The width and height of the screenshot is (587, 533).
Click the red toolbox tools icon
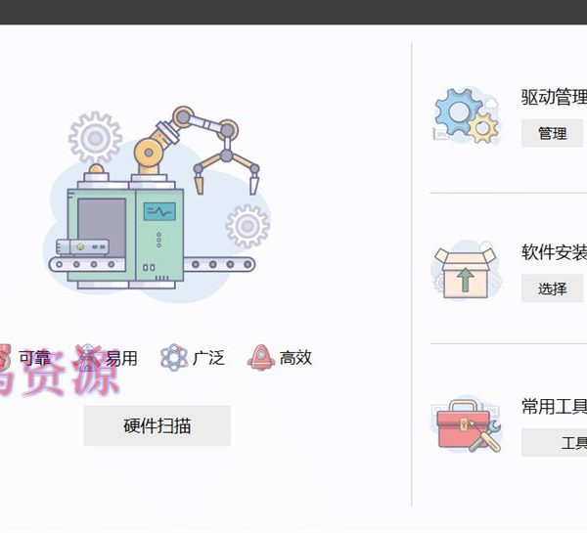(x=466, y=424)
